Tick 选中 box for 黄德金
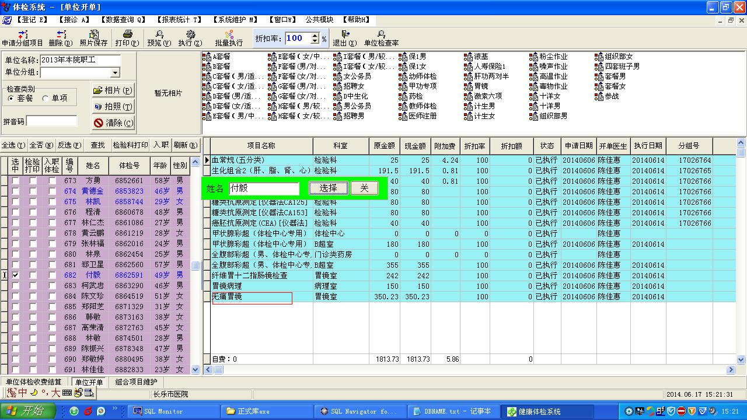This screenshot has height=420, width=747. [x=15, y=191]
